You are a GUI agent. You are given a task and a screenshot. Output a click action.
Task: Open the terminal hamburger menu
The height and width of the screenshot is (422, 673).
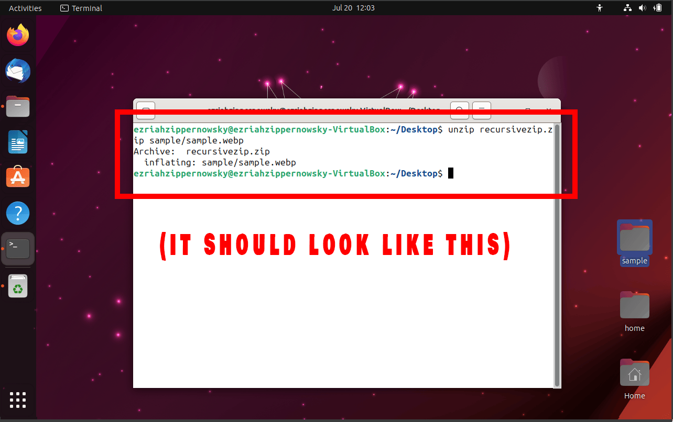pyautogui.click(x=481, y=110)
